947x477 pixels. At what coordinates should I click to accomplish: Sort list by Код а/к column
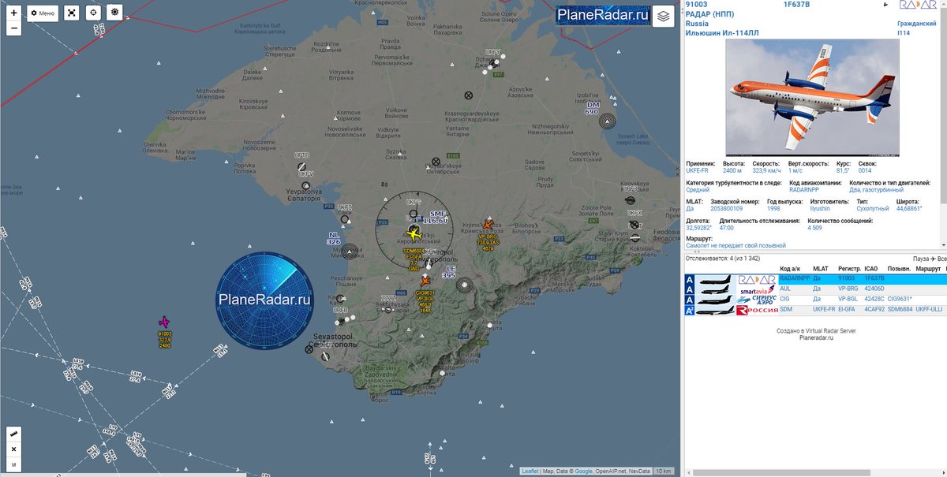790,269
